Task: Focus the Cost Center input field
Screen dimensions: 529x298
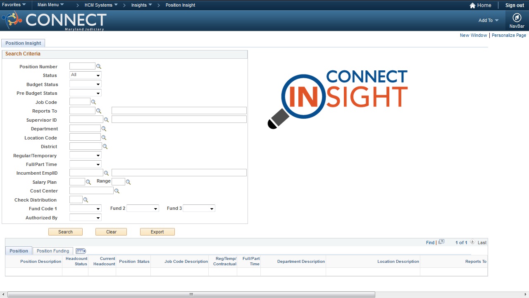Action: 91,191
